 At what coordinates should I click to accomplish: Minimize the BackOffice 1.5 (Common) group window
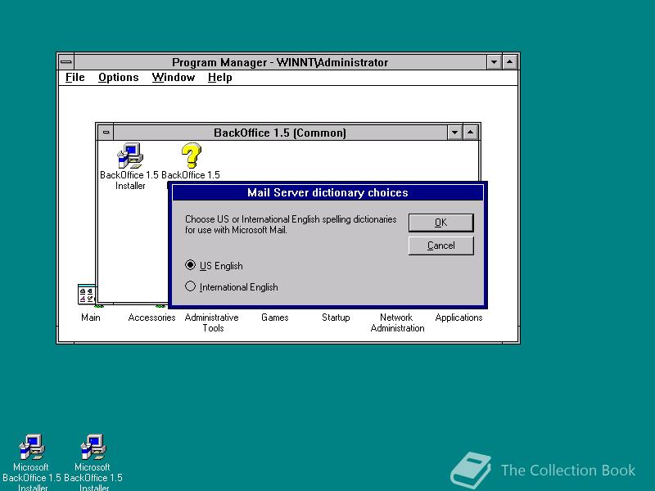pyautogui.click(x=454, y=133)
